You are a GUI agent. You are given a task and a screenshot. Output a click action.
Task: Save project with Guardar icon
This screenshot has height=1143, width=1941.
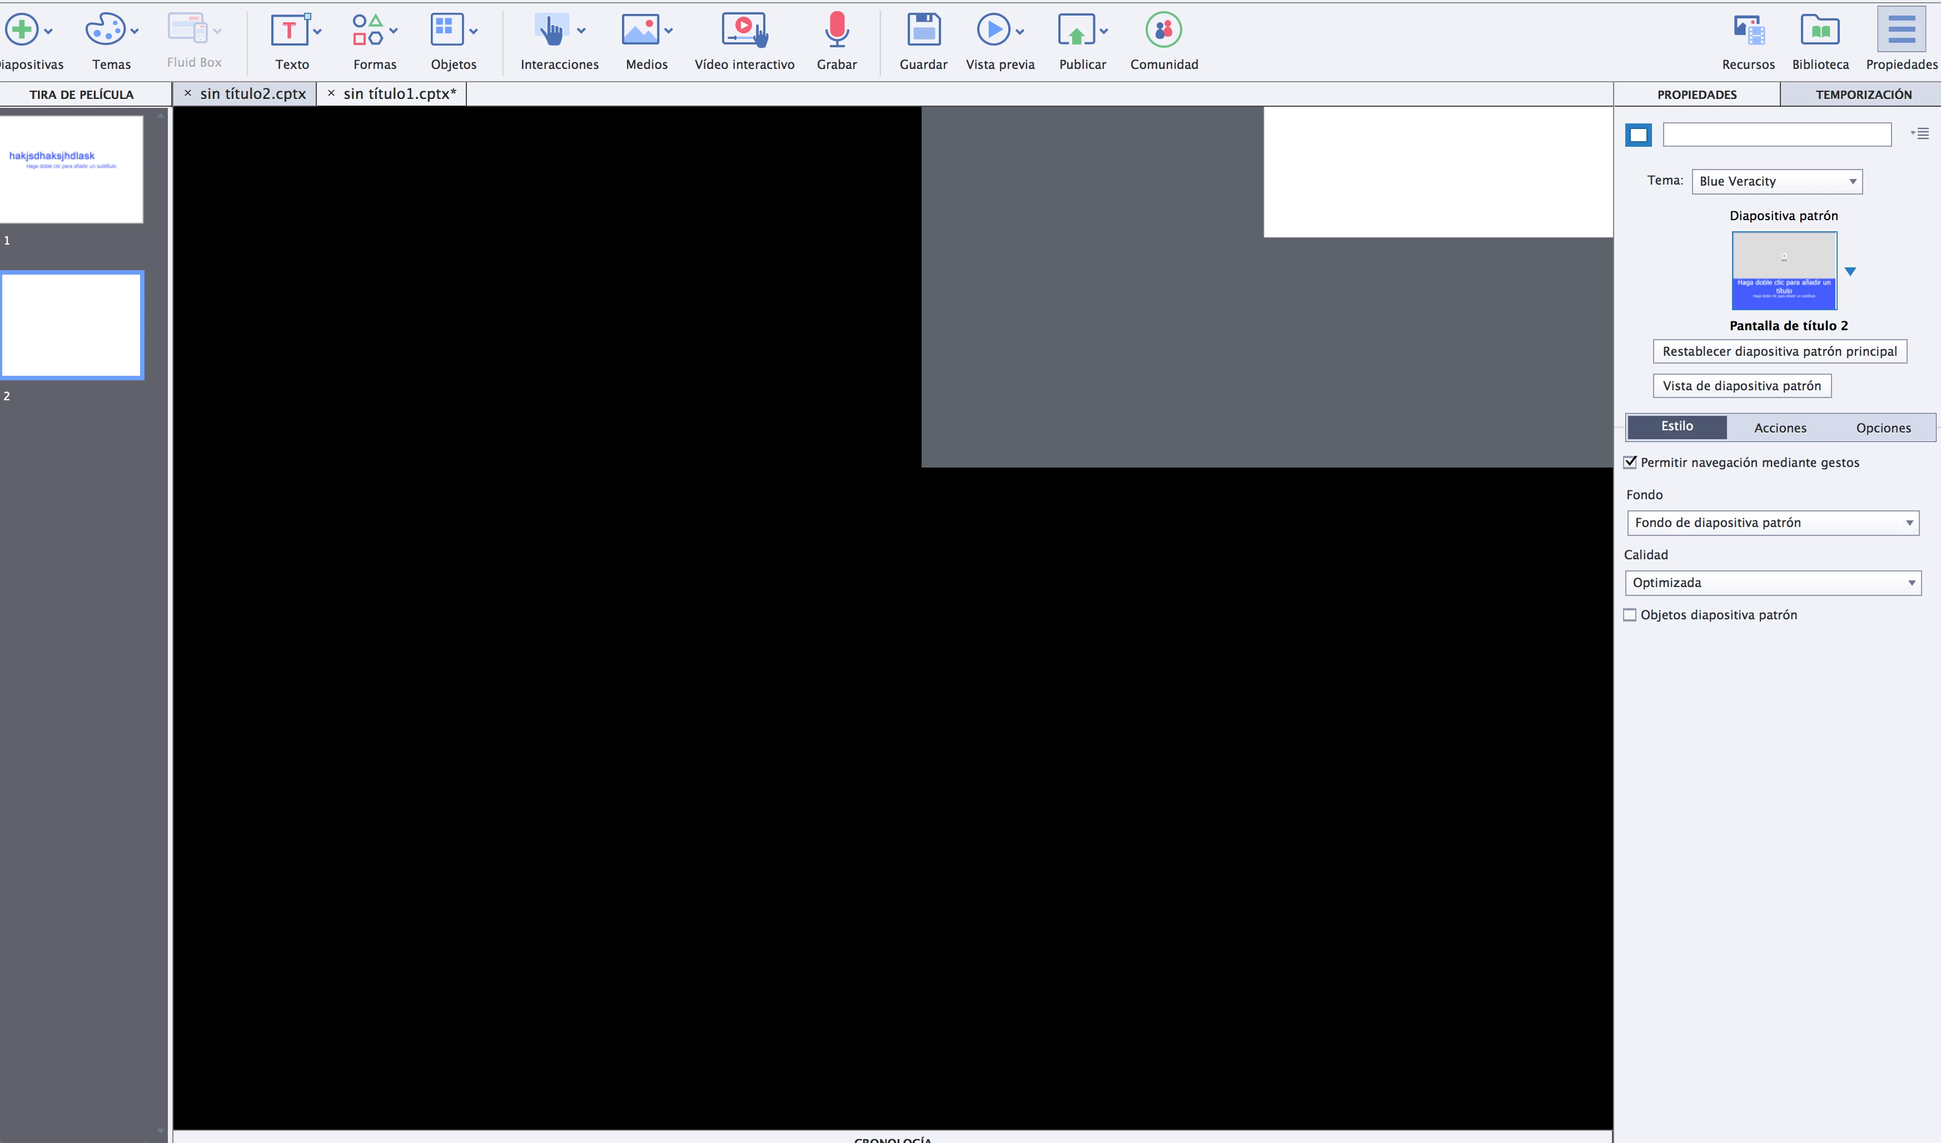[x=923, y=31]
